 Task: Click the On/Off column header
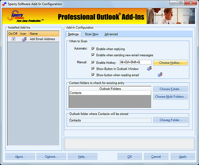[13, 34]
